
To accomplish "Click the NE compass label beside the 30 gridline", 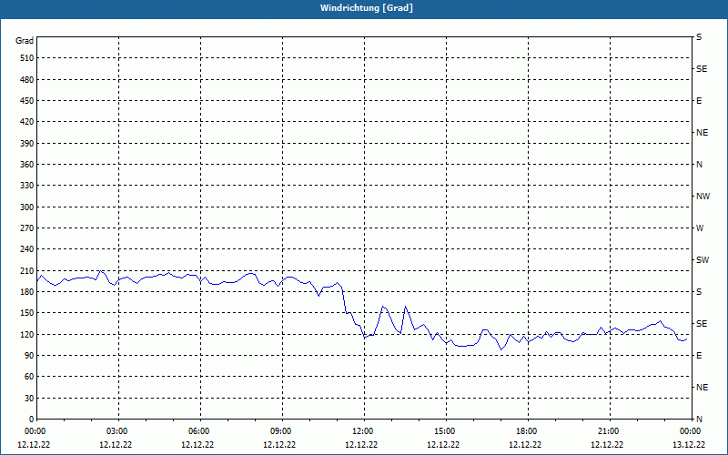I will (702, 388).
